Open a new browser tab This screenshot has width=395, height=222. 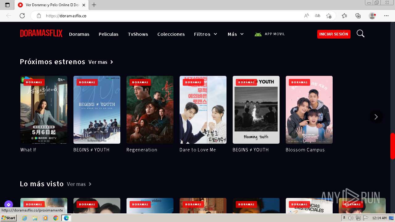(x=94, y=5)
